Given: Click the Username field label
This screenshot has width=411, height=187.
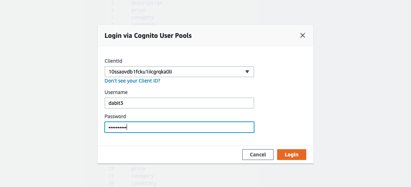Looking at the screenshot, I should (116, 92).
